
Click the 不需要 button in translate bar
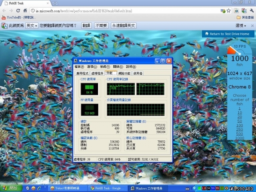101,26
